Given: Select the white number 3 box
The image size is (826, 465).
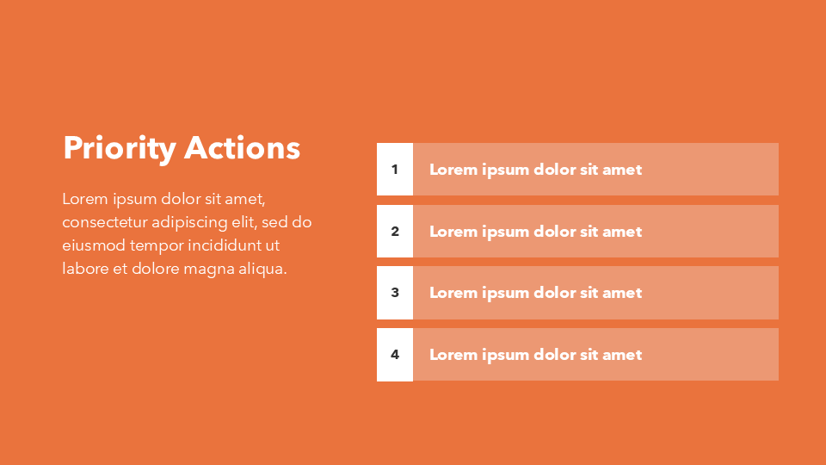Looking at the screenshot, I should coord(395,293).
